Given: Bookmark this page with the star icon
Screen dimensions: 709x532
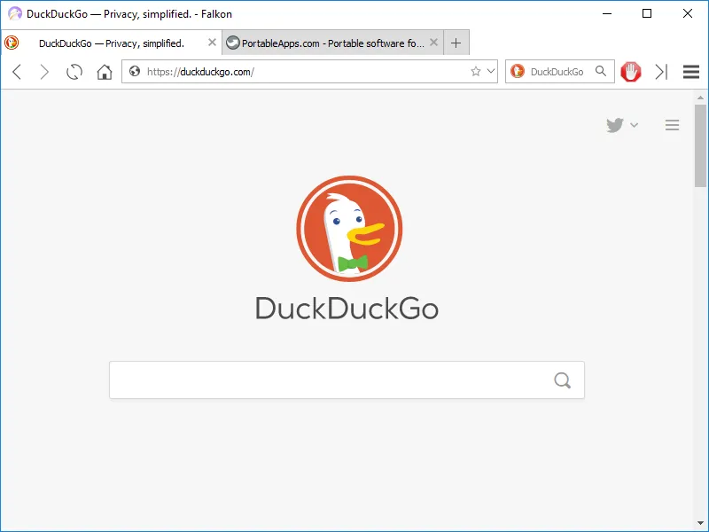Looking at the screenshot, I should coord(476,72).
